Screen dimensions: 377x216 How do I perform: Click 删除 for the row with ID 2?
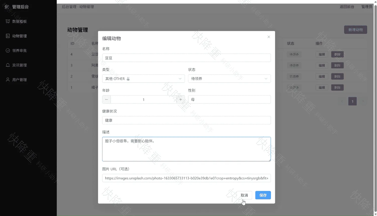337,76
